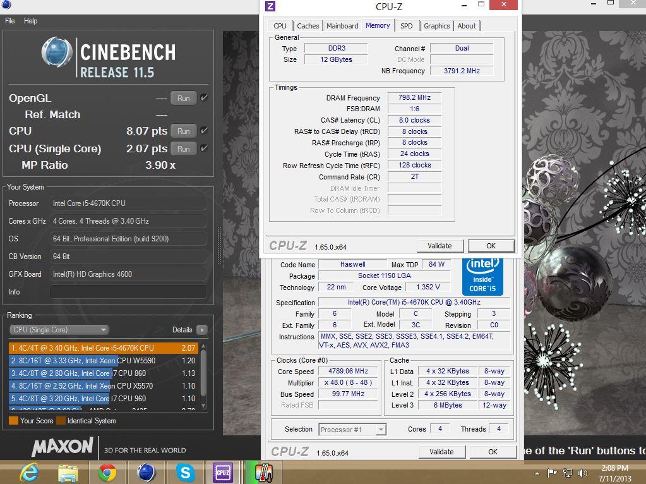Click the GFX Board Intel HD Graphics 4600 field
Viewport: 646px width, 484px height.
128,275
